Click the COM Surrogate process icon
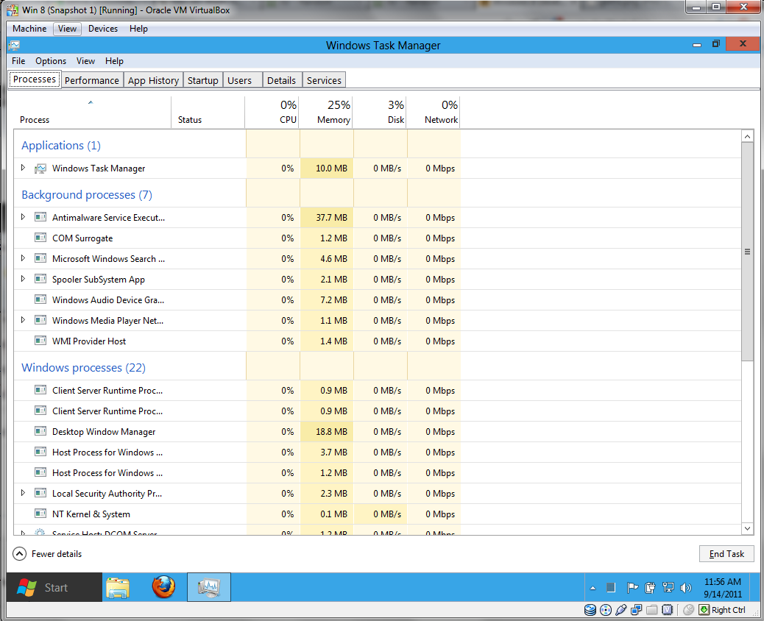 pyautogui.click(x=40, y=238)
